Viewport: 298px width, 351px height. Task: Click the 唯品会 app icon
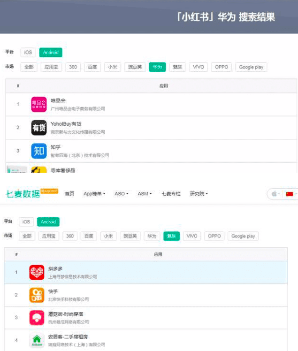click(x=39, y=104)
